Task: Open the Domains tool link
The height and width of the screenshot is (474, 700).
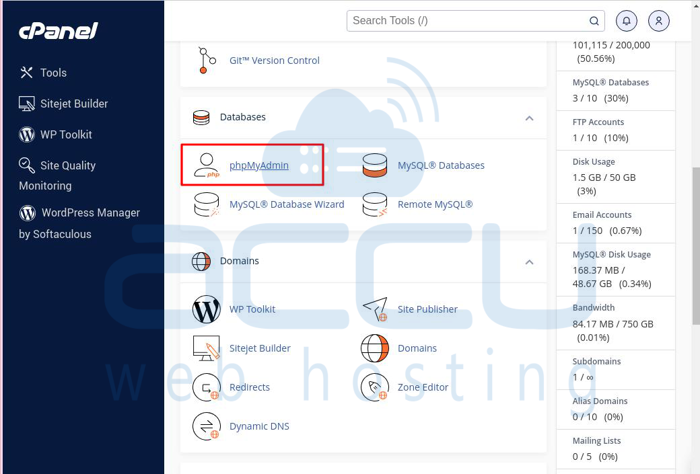Action: pos(417,348)
